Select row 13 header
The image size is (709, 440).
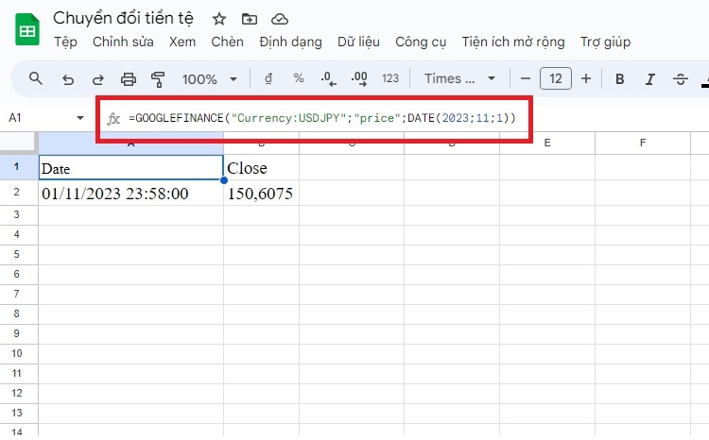coord(17,413)
